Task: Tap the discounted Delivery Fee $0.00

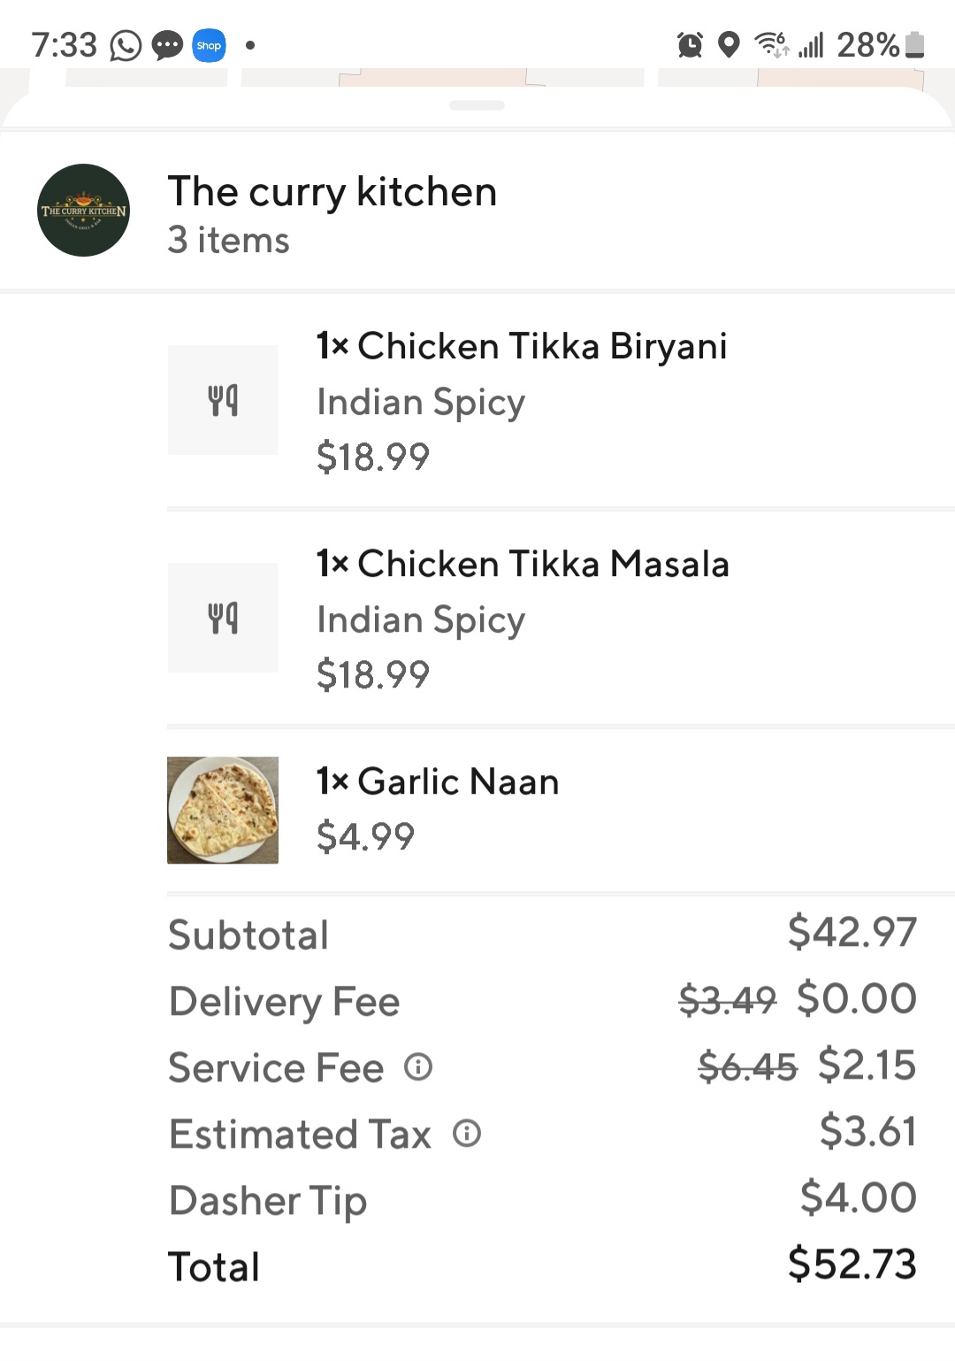Action: pyautogui.click(x=857, y=998)
